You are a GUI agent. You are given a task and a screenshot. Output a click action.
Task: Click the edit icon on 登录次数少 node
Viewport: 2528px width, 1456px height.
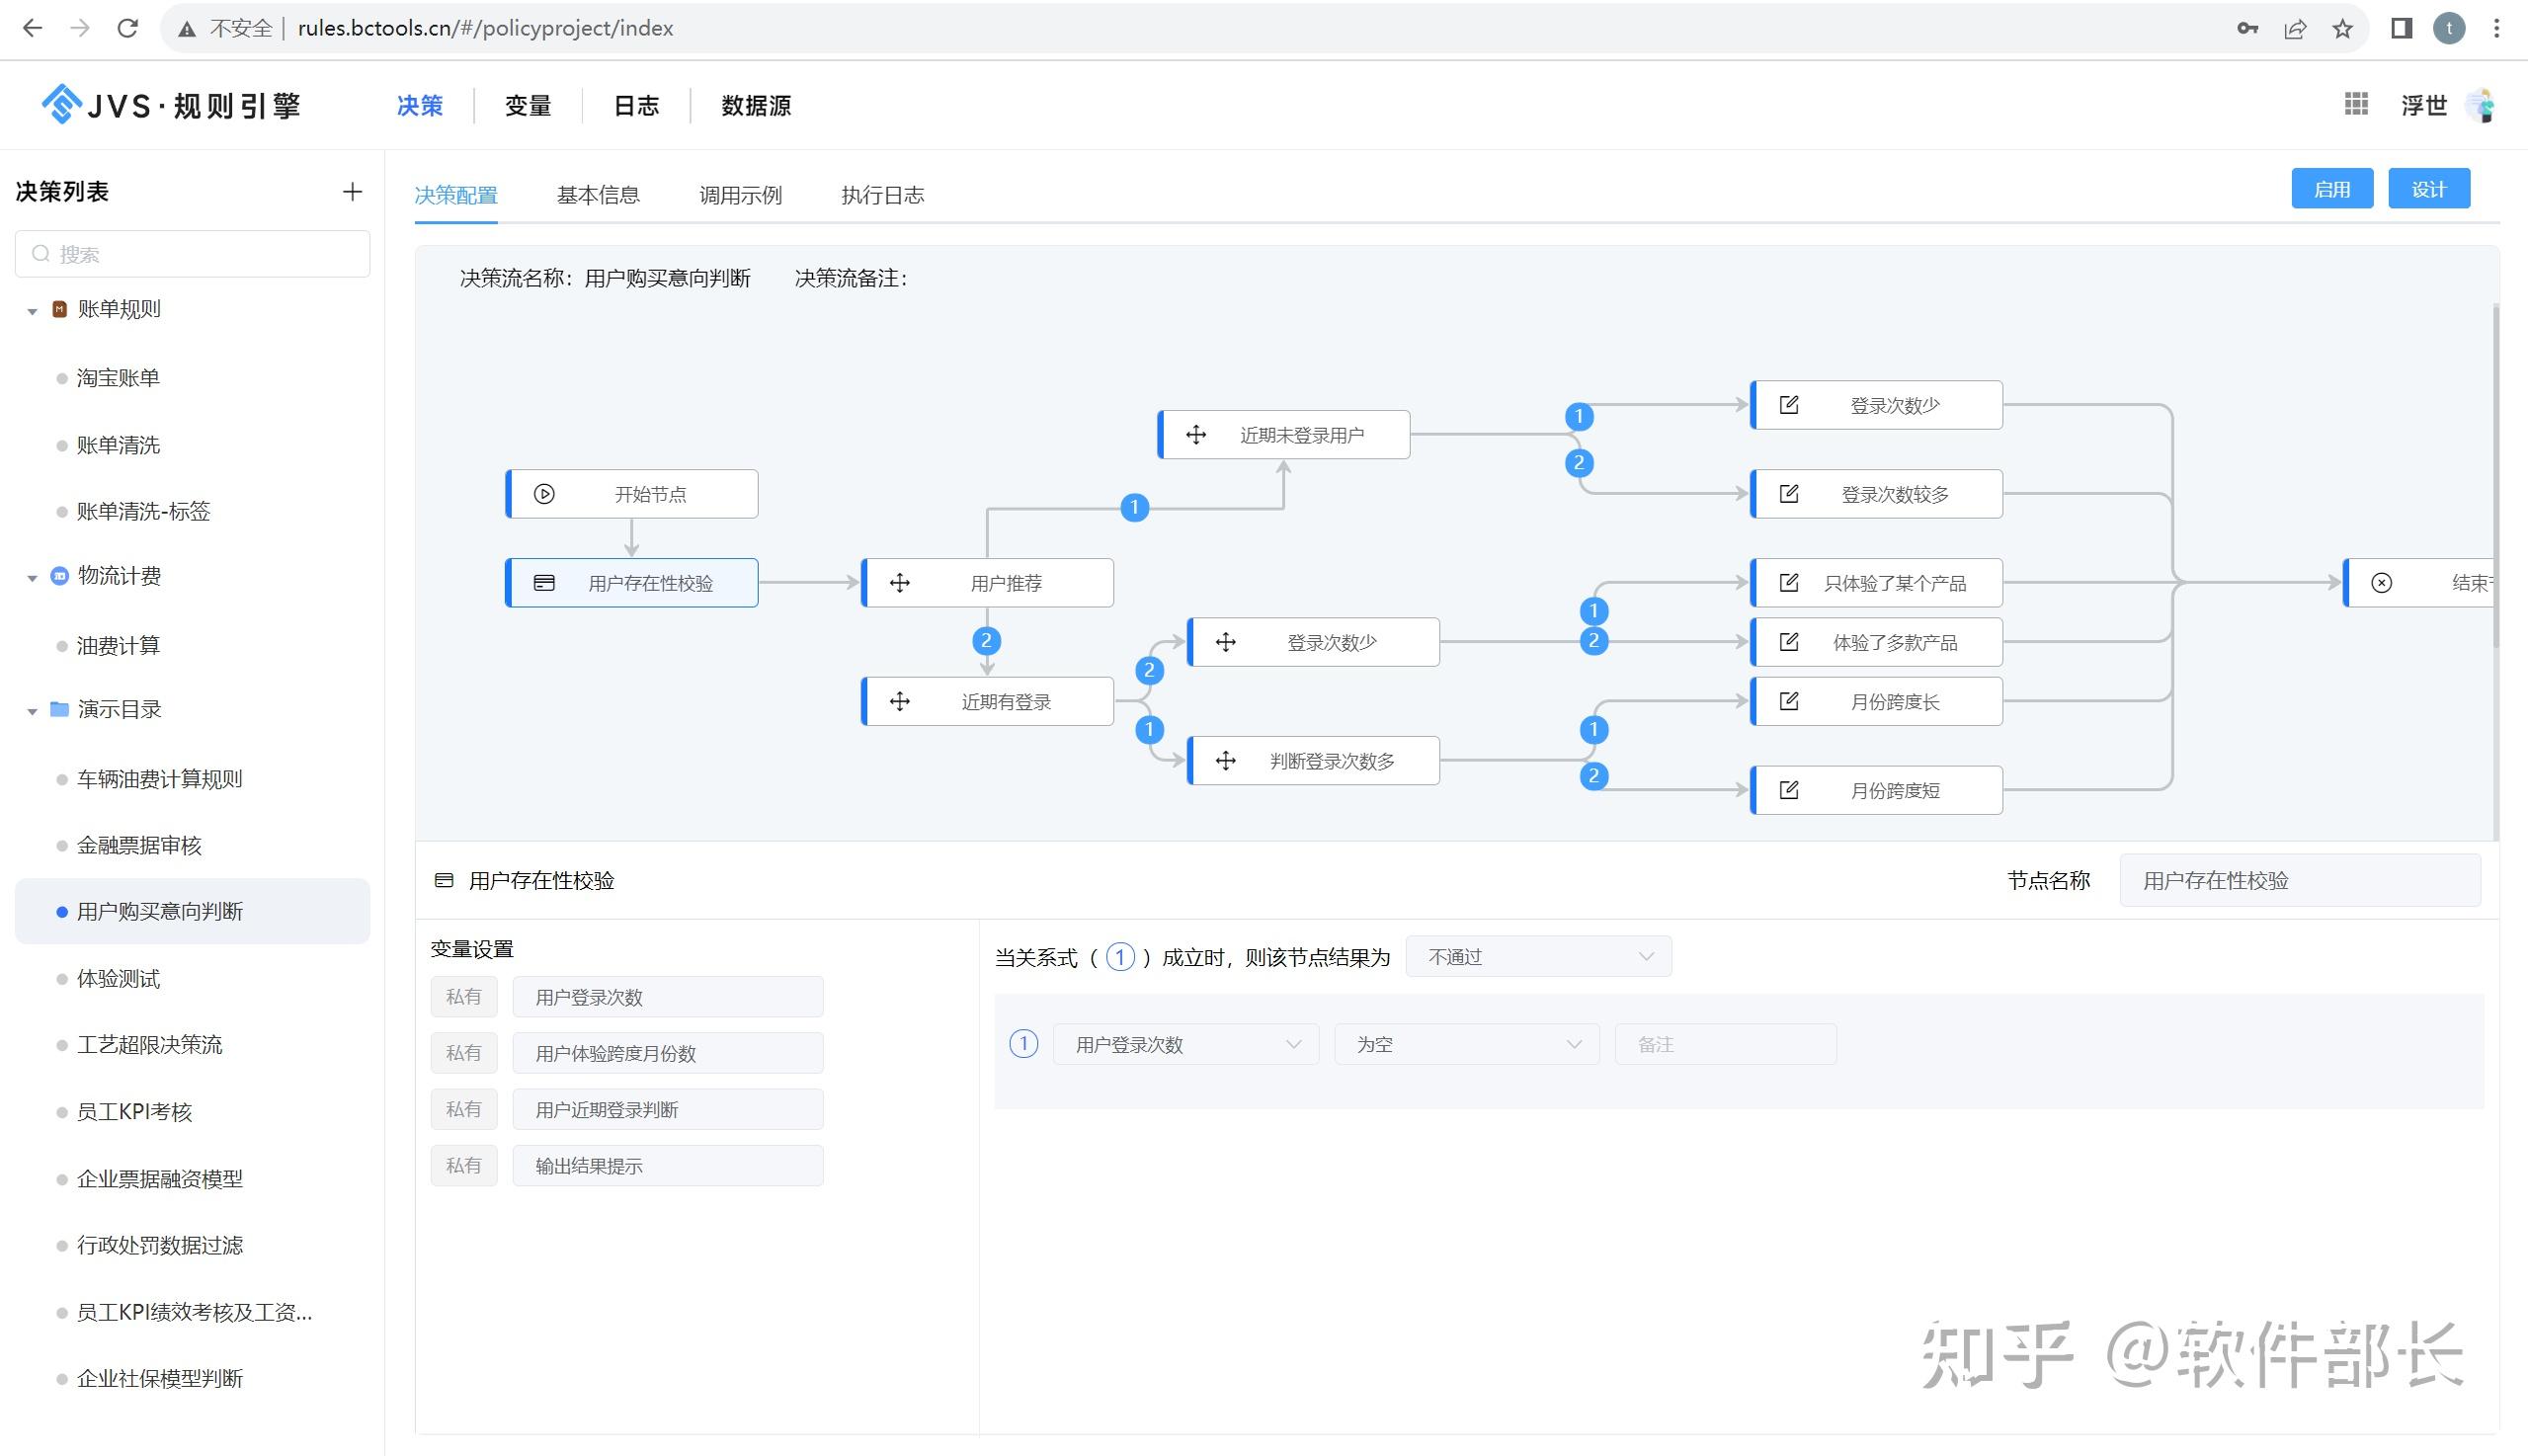pos(1789,404)
